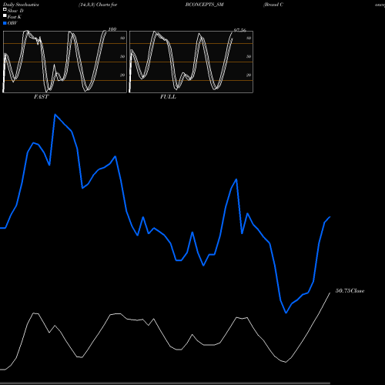385x385 pixels.
Task: Click the FULL stochastic chart thumbnail
Action: [x=191, y=62]
